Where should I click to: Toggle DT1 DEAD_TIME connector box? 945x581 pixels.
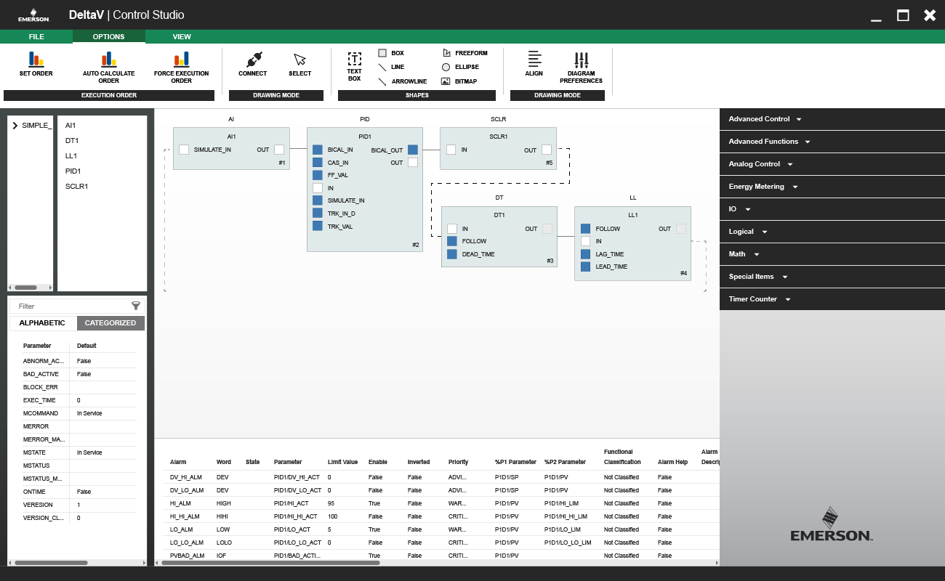[452, 254]
